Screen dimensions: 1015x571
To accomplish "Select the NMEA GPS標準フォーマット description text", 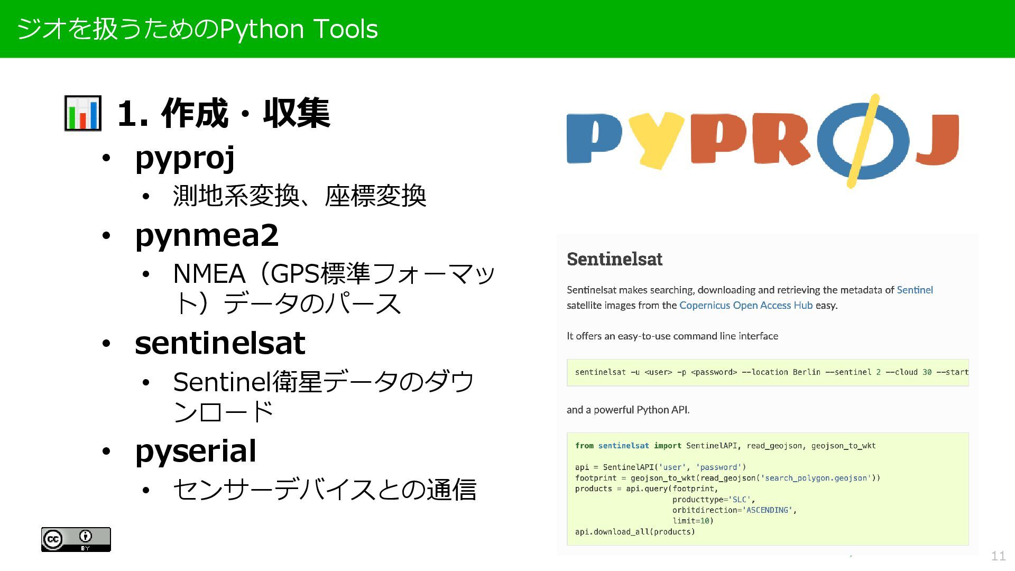I will (334, 289).
